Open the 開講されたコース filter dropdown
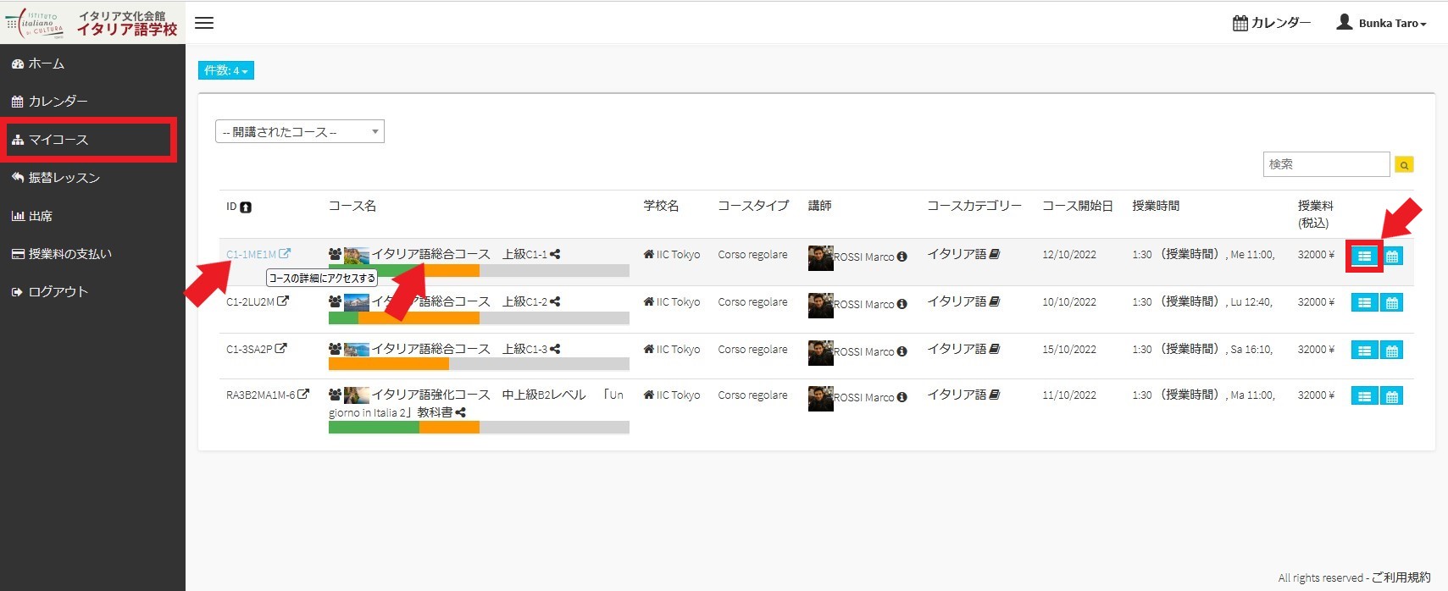This screenshot has width=1448, height=591. pos(299,132)
